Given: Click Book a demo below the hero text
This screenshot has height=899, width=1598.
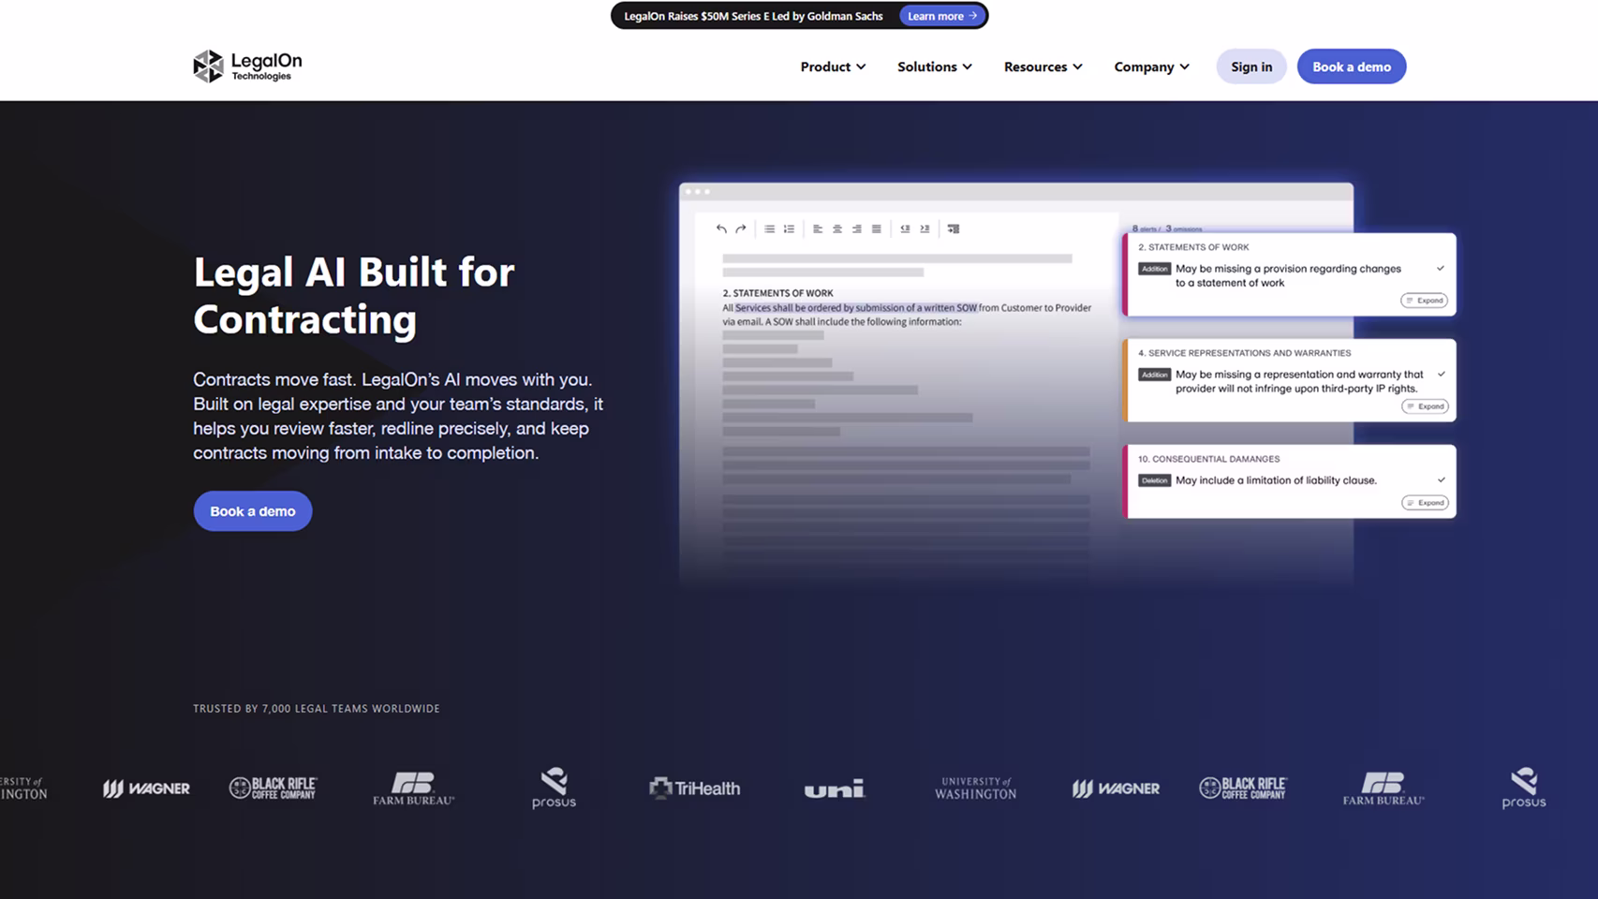Looking at the screenshot, I should pyautogui.click(x=253, y=511).
